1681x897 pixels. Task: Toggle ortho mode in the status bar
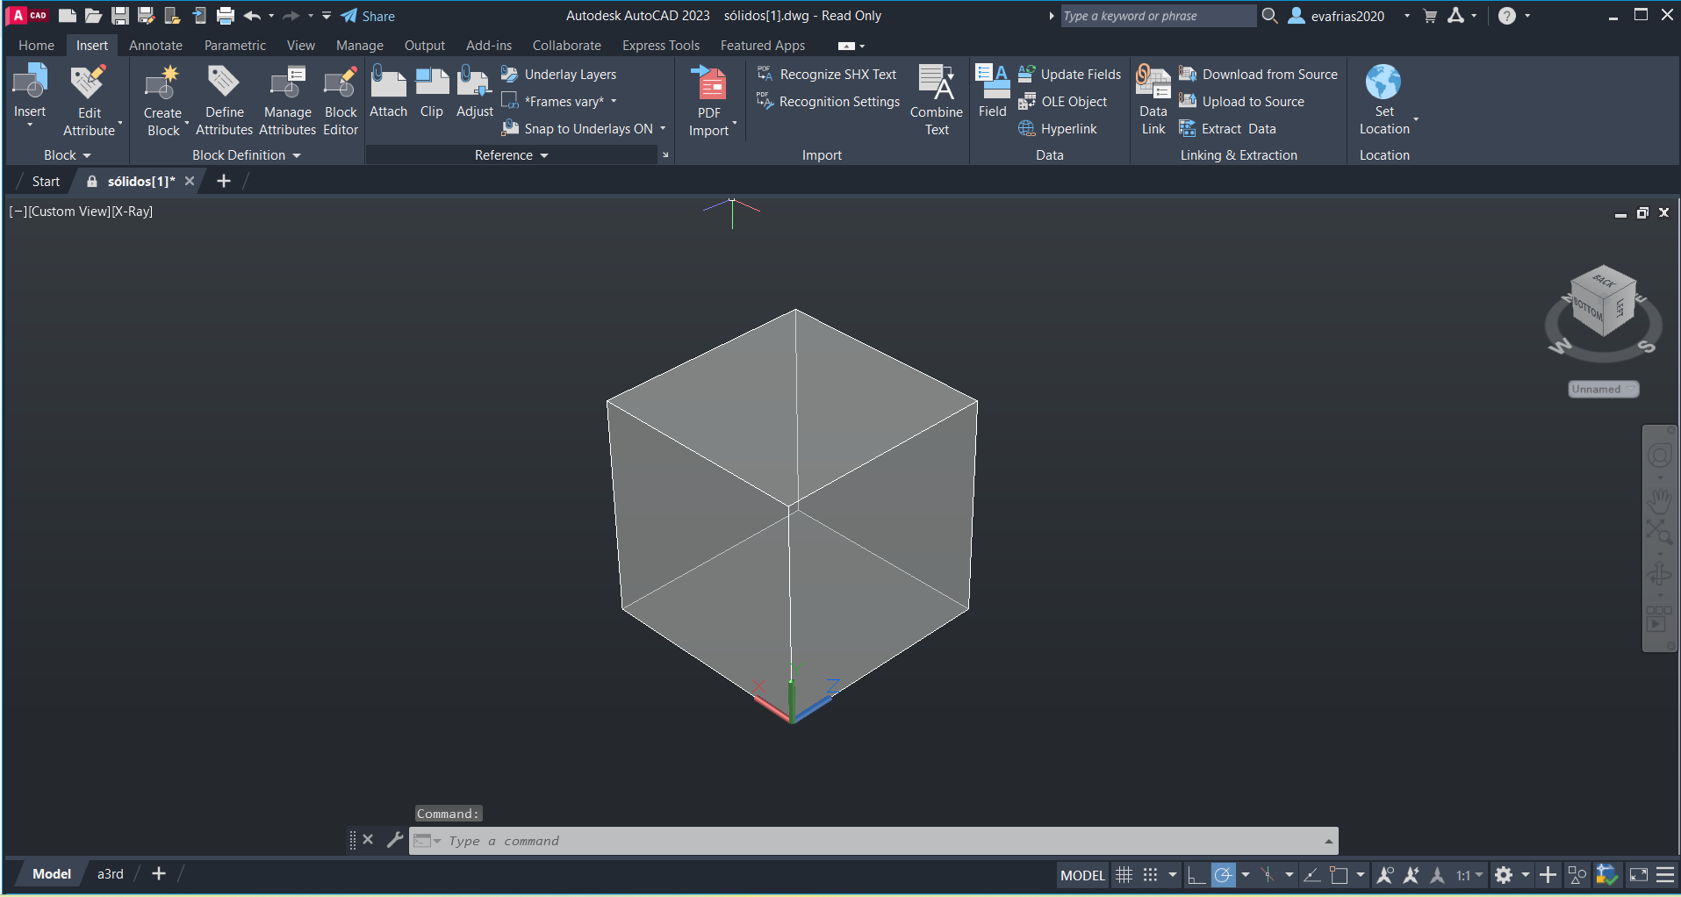[1196, 875]
